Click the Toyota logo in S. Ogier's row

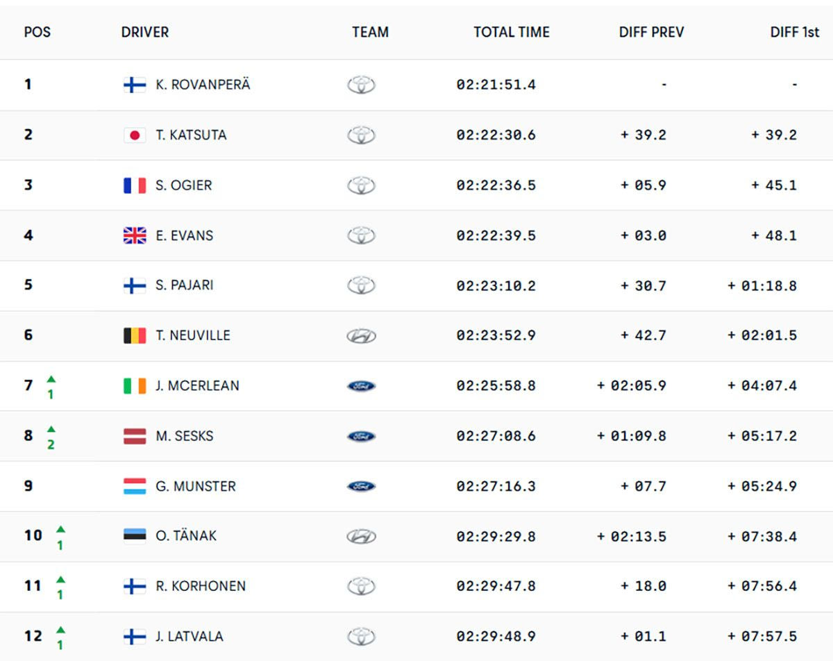point(361,185)
